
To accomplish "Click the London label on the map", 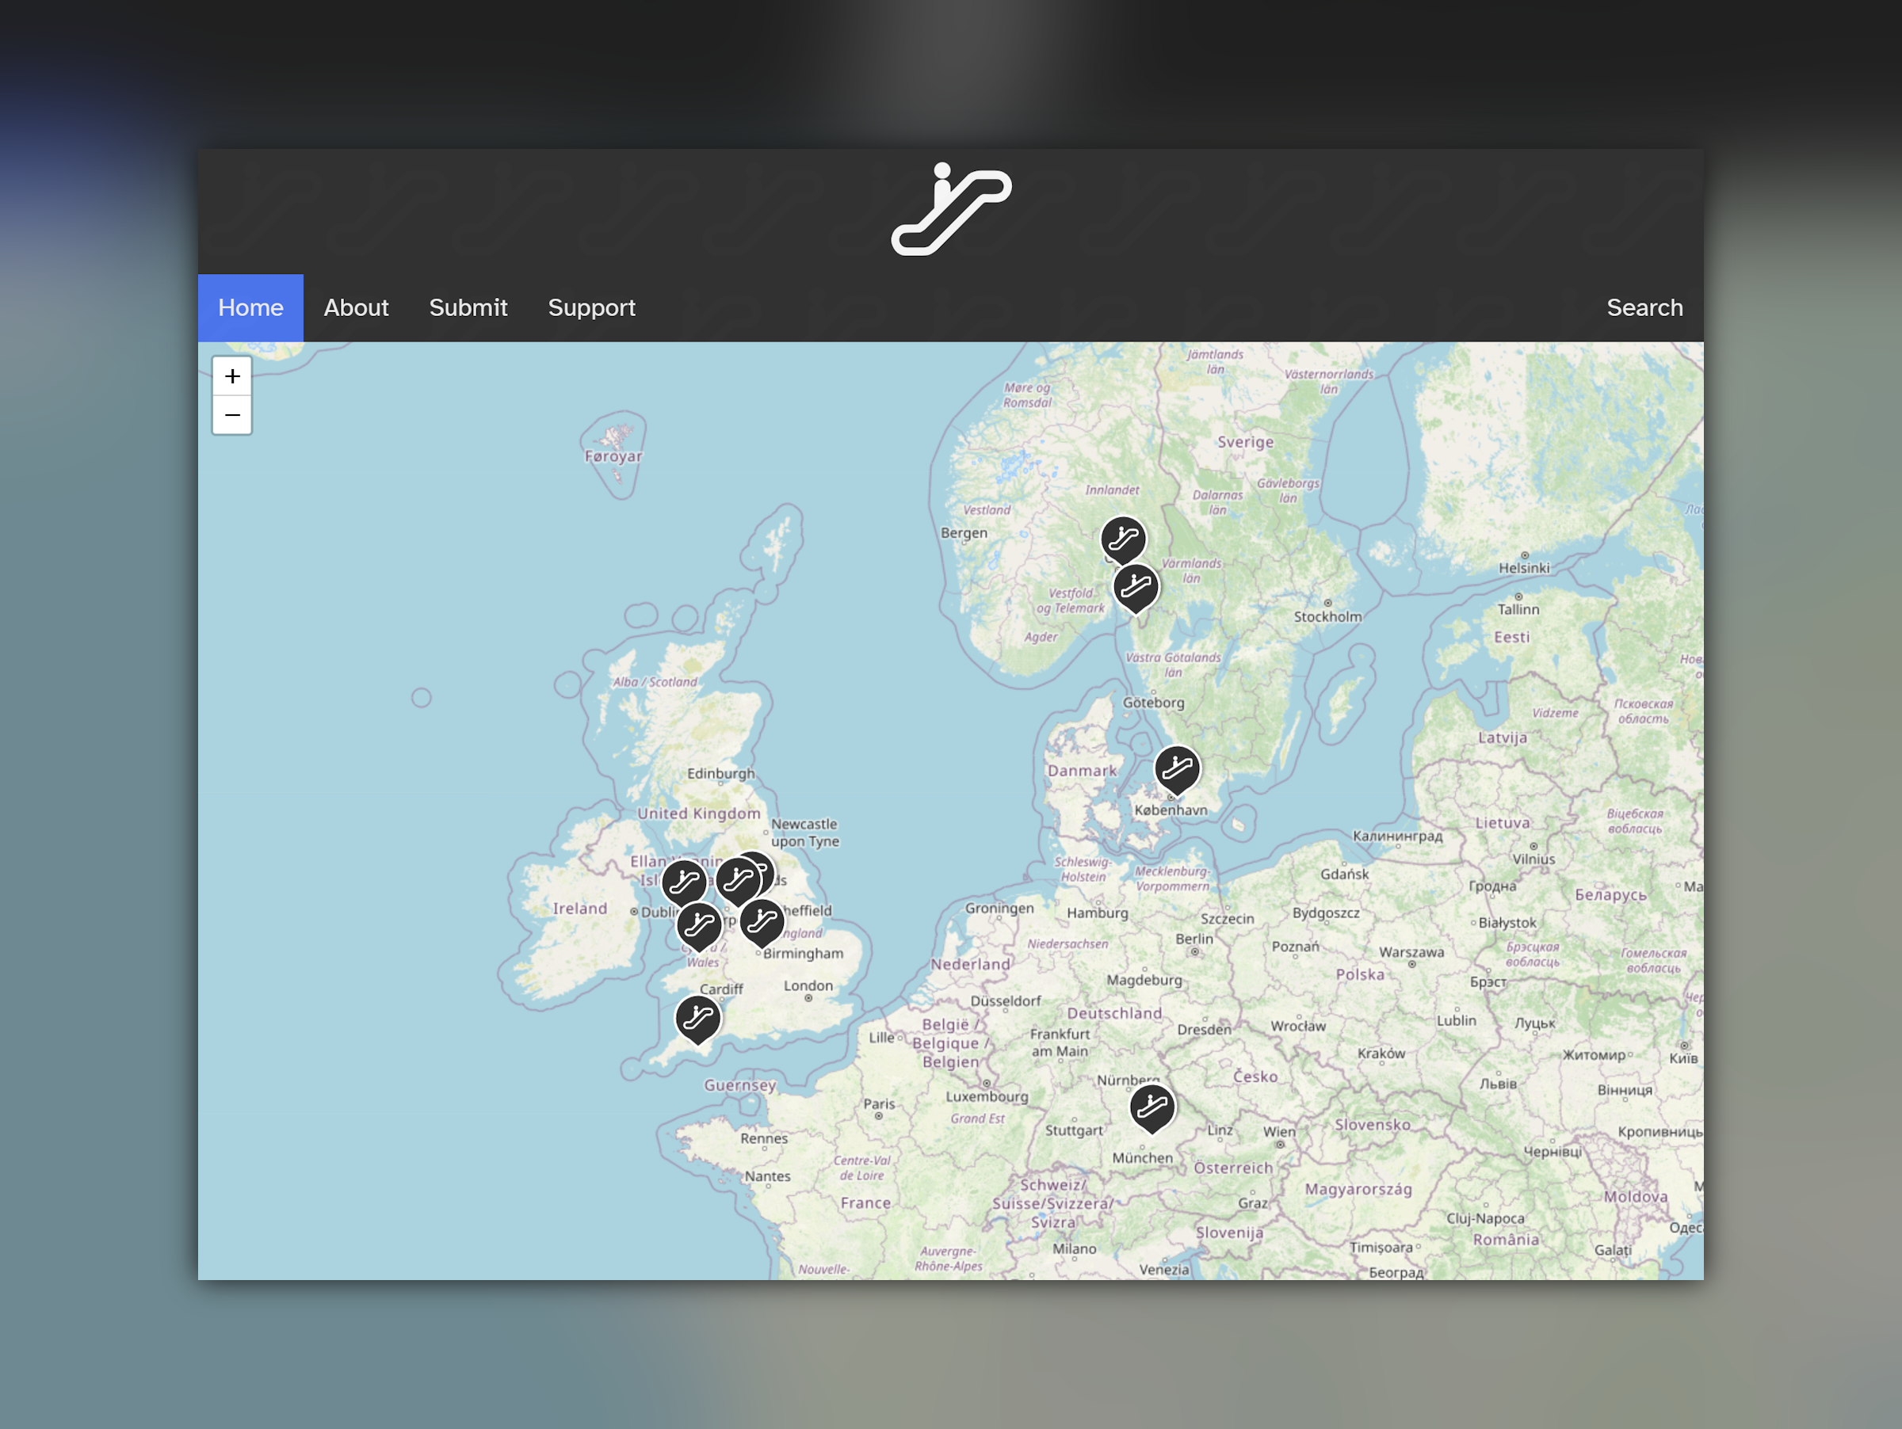I will [808, 985].
